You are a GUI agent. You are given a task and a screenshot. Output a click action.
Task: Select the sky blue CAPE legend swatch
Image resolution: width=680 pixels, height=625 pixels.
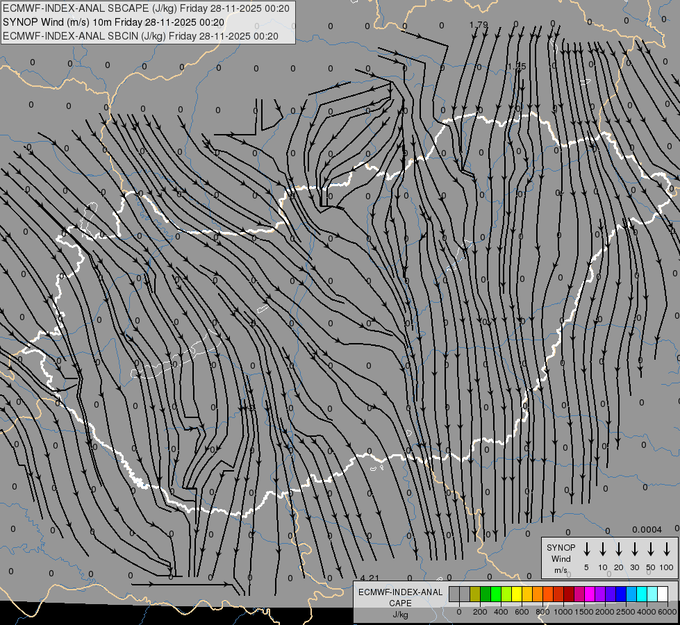pyautogui.click(x=631, y=594)
